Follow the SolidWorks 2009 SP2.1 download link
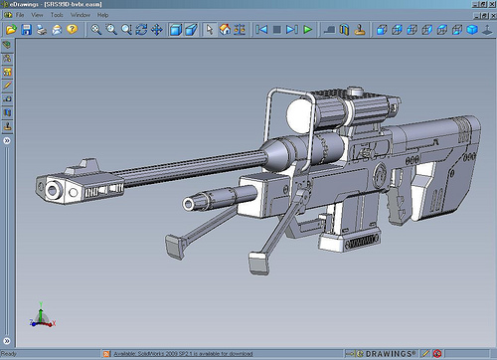The height and width of the screenshot is (360, 497). (183, 354)
